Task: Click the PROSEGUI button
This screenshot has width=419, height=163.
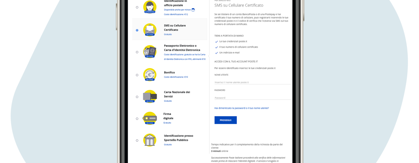Action: tap(226, 120)
